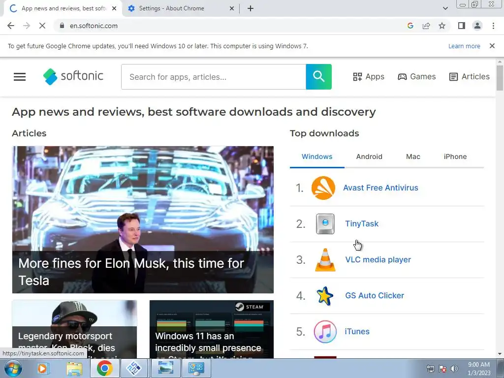Click the GS Auto Clicker star icon

pyautogui.click(x=325, y=296)
